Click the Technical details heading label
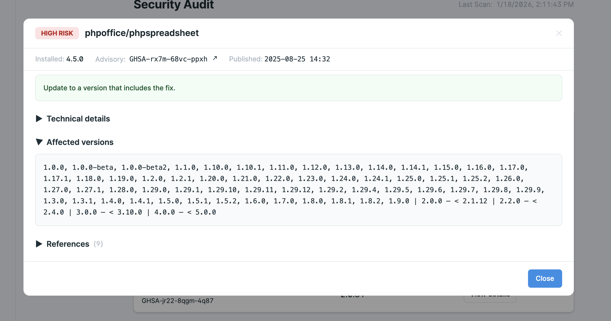The height and width of the screenshot is (321, 611). click(x=78, y=119)
